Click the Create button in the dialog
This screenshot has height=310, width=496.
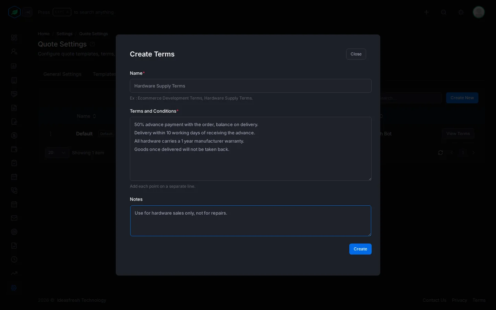[360, 249]
